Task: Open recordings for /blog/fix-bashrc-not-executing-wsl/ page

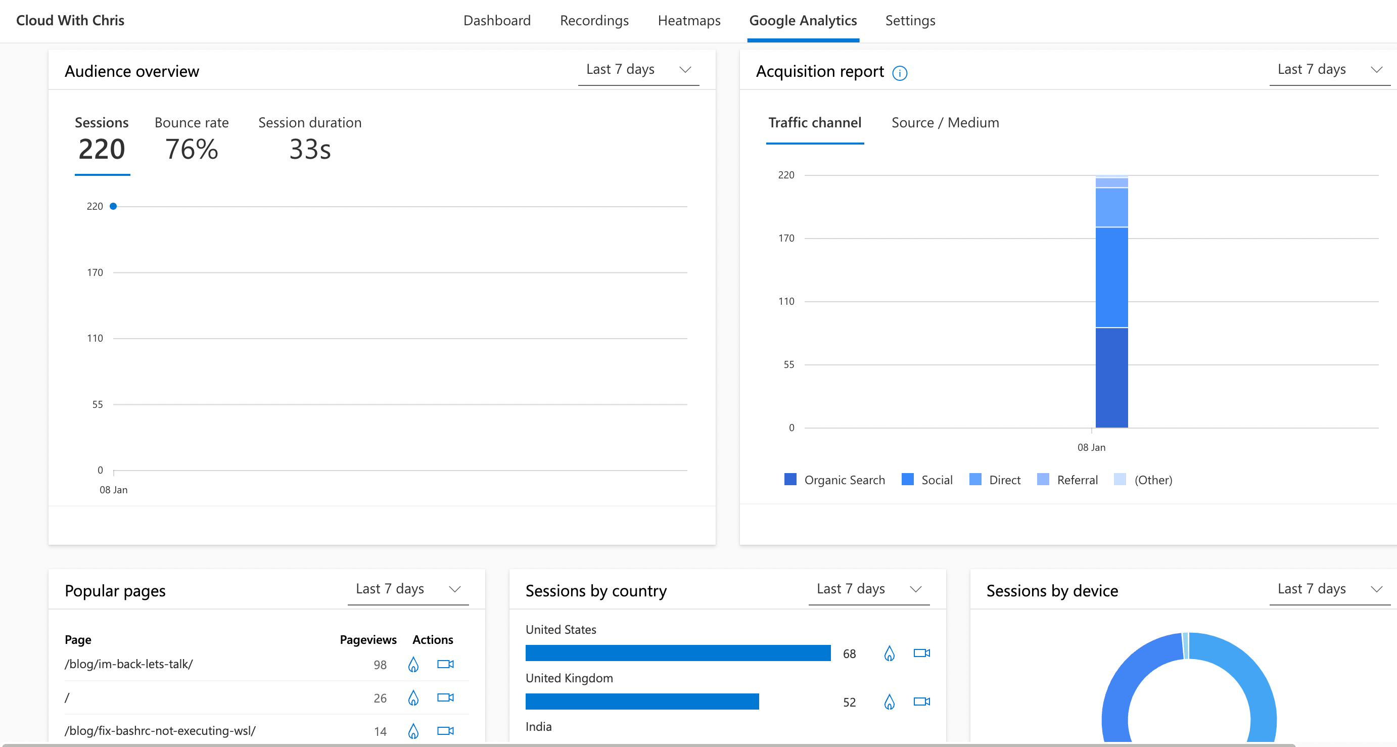Action: [x=445, y=731]
